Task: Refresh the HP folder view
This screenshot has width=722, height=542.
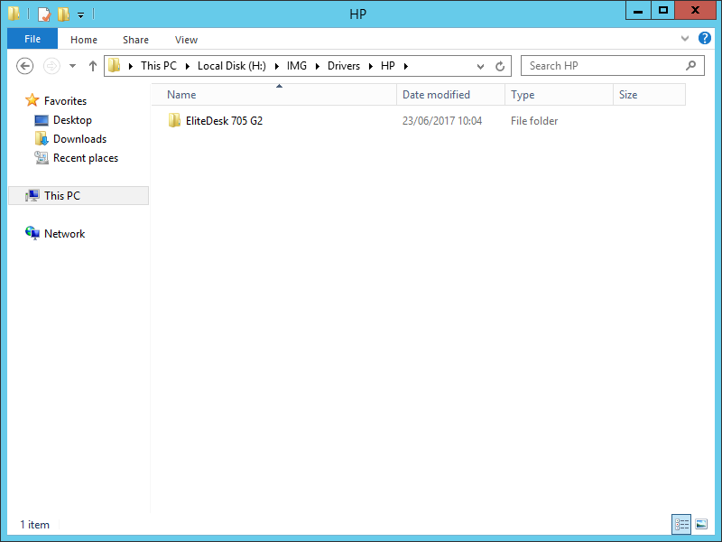Action: point(500,66)
